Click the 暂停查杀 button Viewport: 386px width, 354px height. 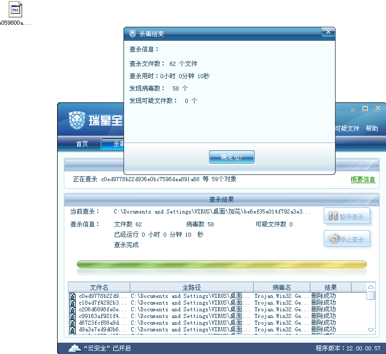(346, 216)
